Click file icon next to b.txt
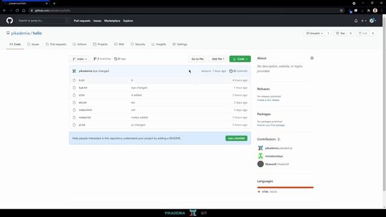Screen dimensions: 386x217 [x=74, y=80]
